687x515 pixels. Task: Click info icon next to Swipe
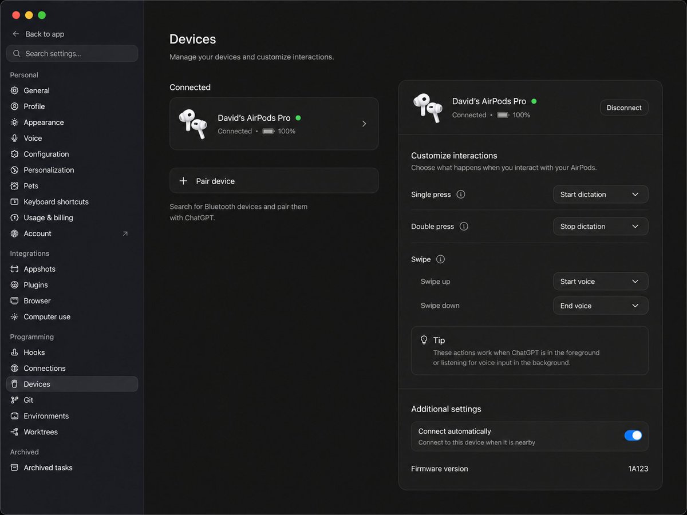click(x=440, y=259)
